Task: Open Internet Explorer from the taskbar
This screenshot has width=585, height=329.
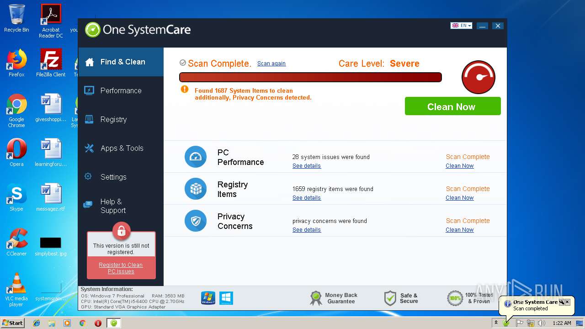Action: click(37, 323)
